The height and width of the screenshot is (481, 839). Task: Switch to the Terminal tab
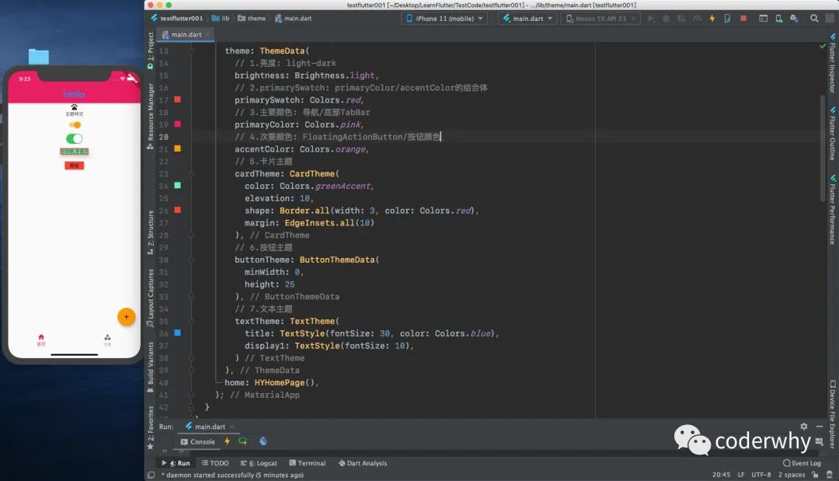point(308,462)
